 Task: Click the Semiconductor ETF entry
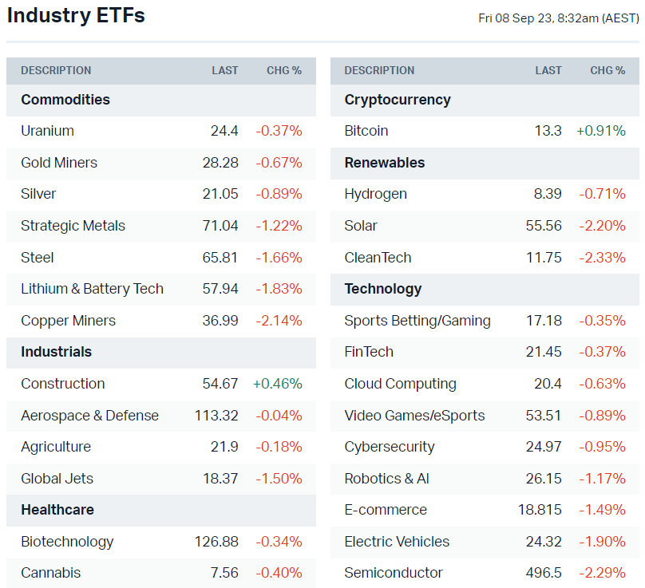click(x=394, y=573)
